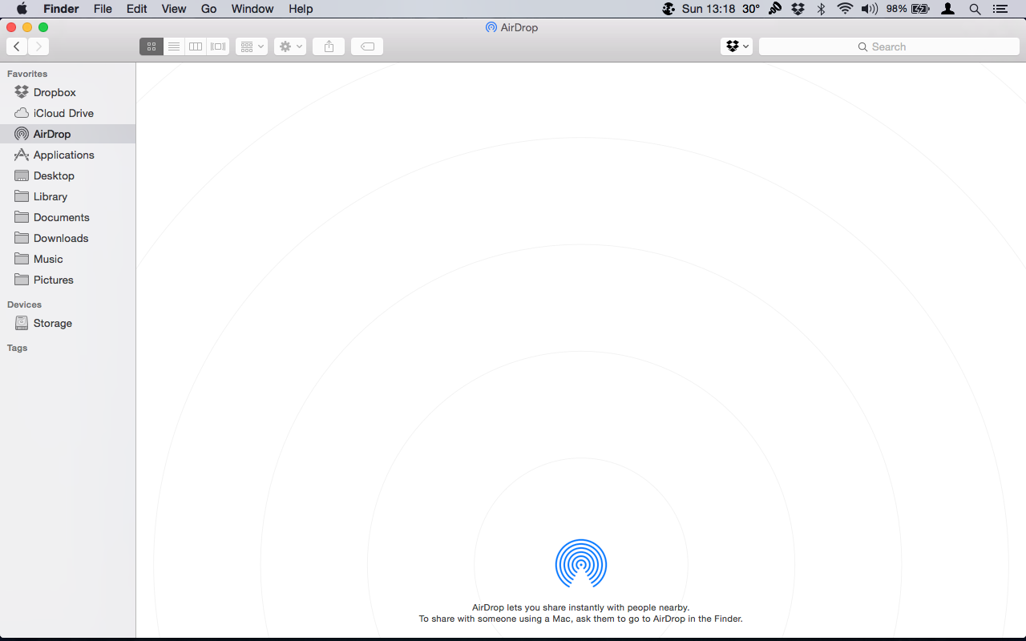
Task: Open Applications in the sidebar
Action: point(67,155)
